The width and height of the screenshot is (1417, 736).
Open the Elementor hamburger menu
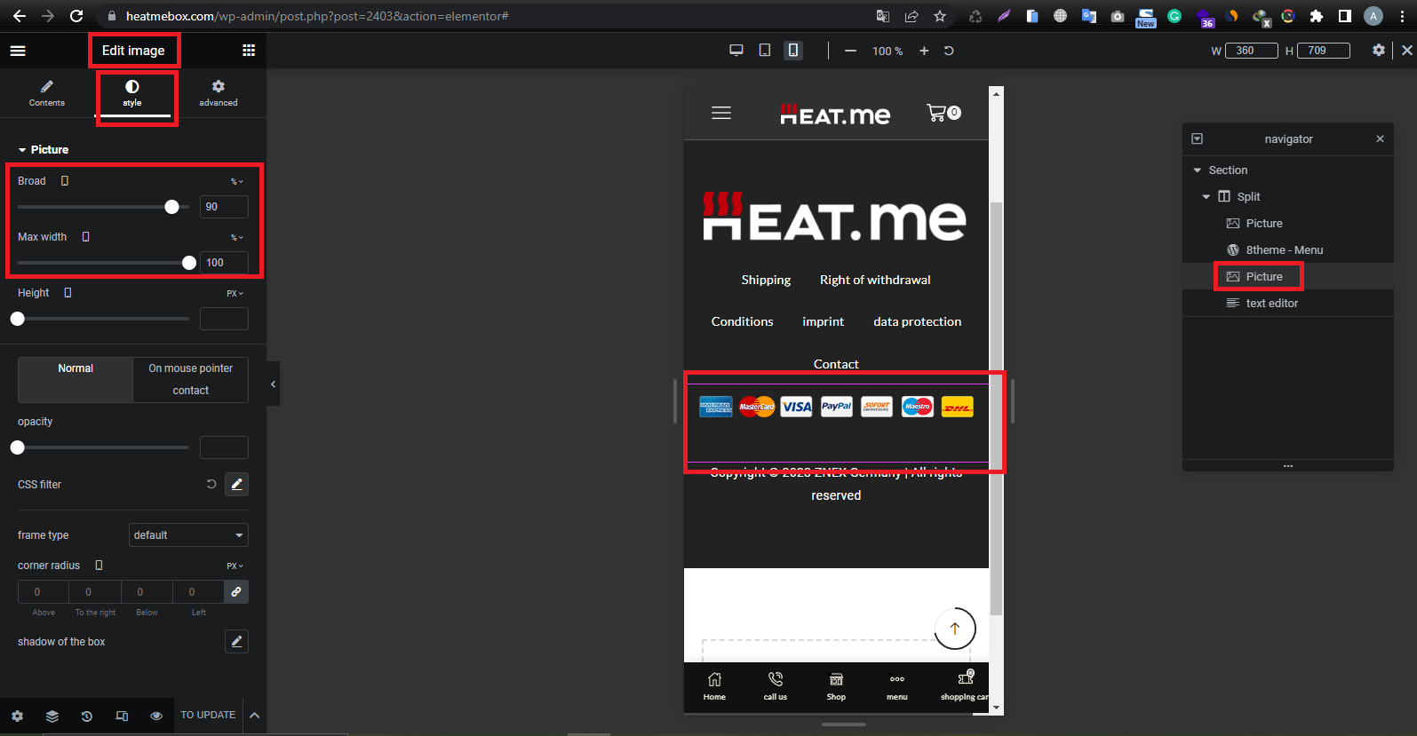tap(18, 51)
